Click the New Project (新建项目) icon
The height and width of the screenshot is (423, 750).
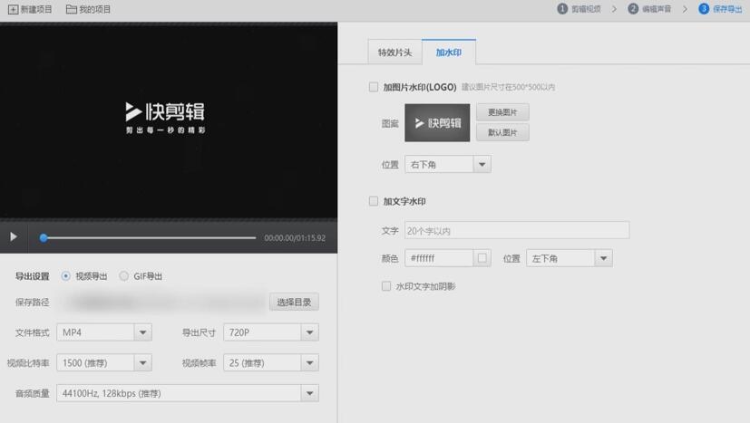13,9
